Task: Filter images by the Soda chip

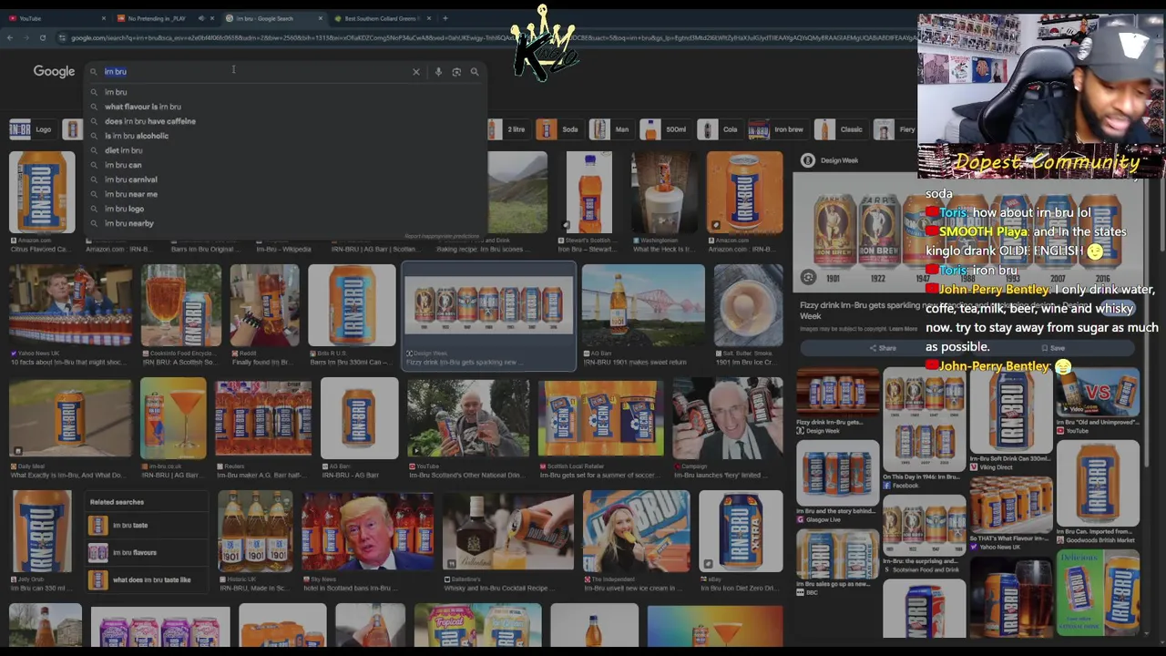Action: click(x=558, y=129)
